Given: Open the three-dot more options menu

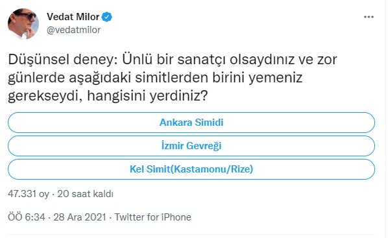Looking at the screenshot, I should coord(369,17).
